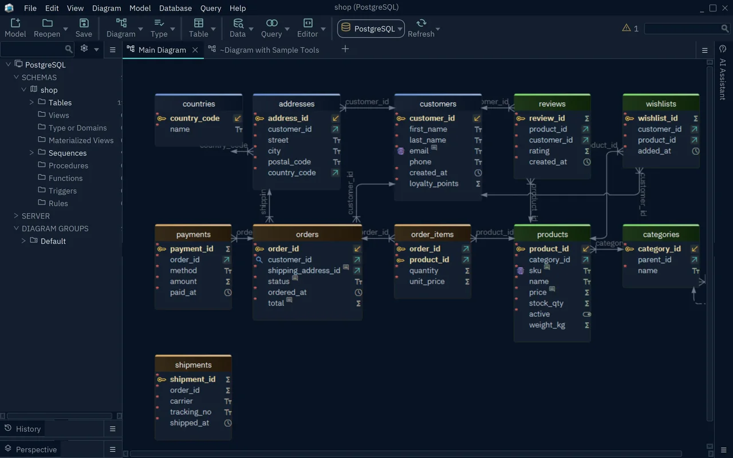Click the Type toolbar icon
The height and width of the screenshot is (458, 733).
(159, 23)
